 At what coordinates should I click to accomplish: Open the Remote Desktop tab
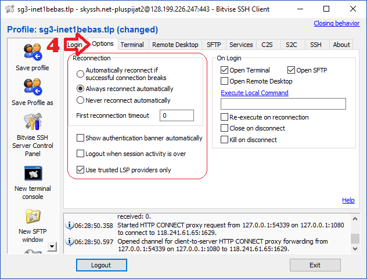coord(175,45)
